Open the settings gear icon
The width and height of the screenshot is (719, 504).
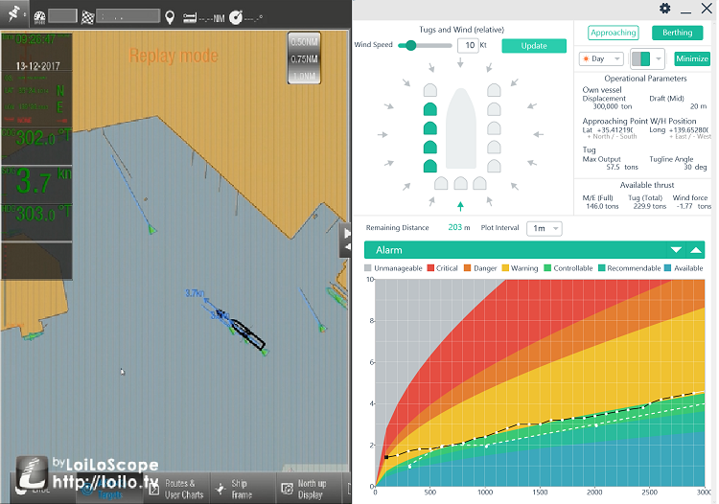tap(665, 9)
